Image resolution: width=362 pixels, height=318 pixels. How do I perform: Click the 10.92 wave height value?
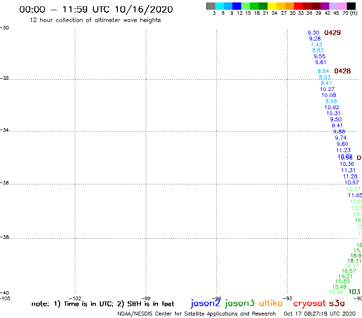click(x=332, y=107)
